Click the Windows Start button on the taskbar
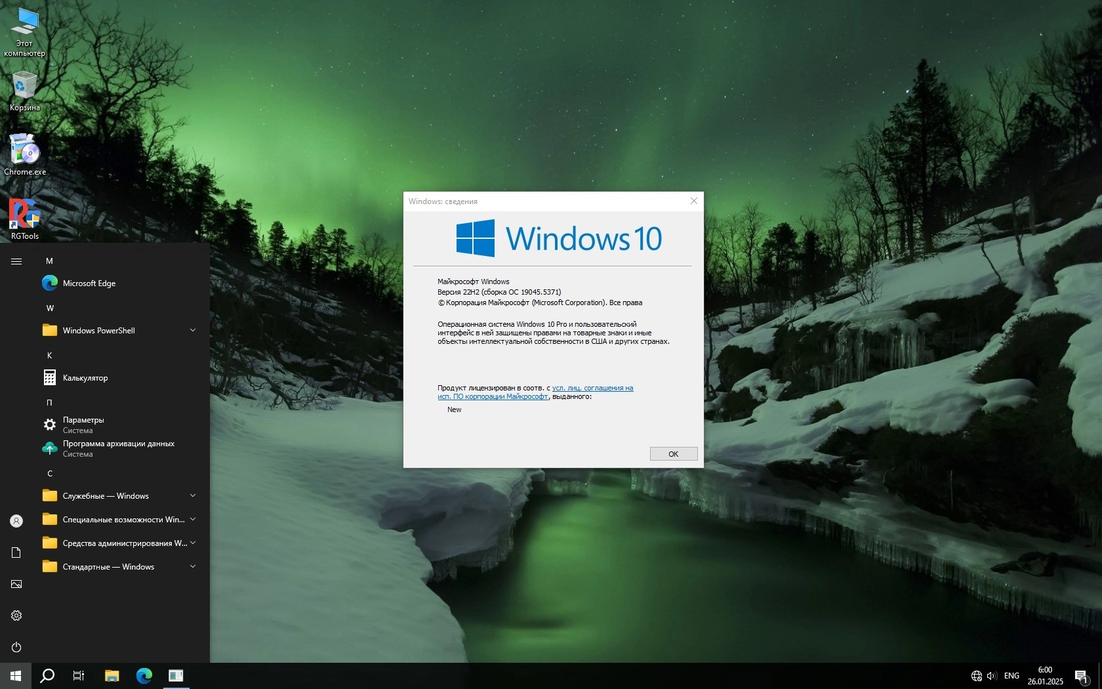Screen dimensions: 1102x689 [x=16, y=676]
